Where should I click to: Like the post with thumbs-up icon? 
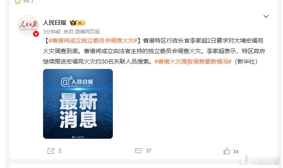227,151
